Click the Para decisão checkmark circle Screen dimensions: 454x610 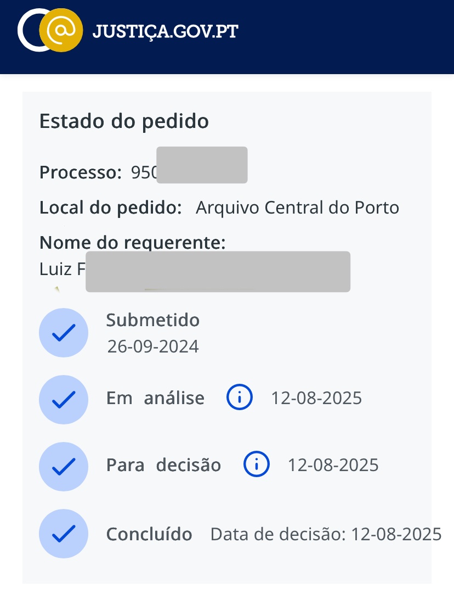click(x=64, y=467)
